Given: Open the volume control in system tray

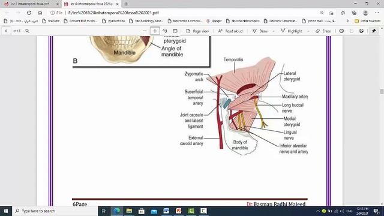Looking at the screenshot, I should click(x=342, y=211).
